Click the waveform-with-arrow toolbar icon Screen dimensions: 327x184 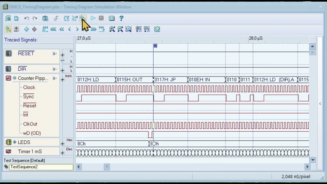pos(74,18)
